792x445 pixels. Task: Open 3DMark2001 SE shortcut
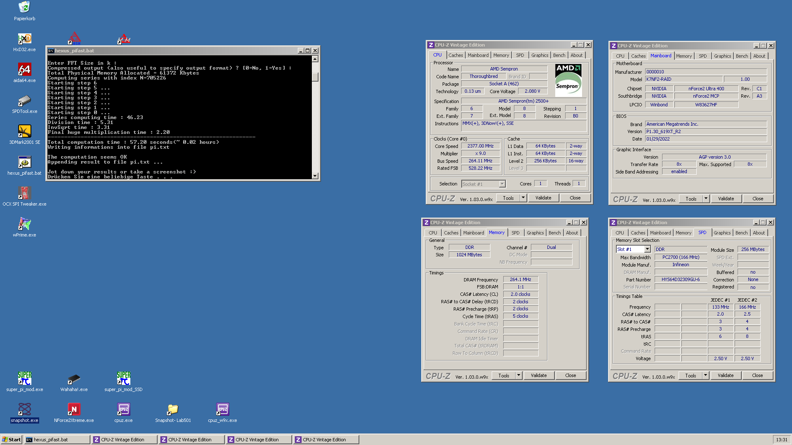pos(24,131)
